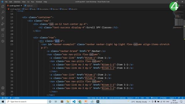Click line number 22 in the gutter

pyautogui.click(x=12, y=41)
